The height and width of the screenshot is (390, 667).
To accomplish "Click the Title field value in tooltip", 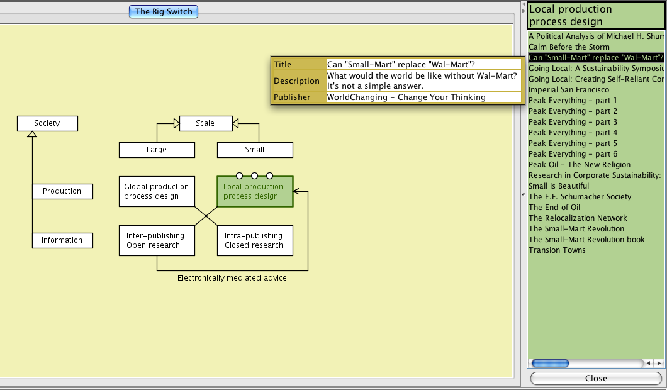I will click(x=423, y=64).
